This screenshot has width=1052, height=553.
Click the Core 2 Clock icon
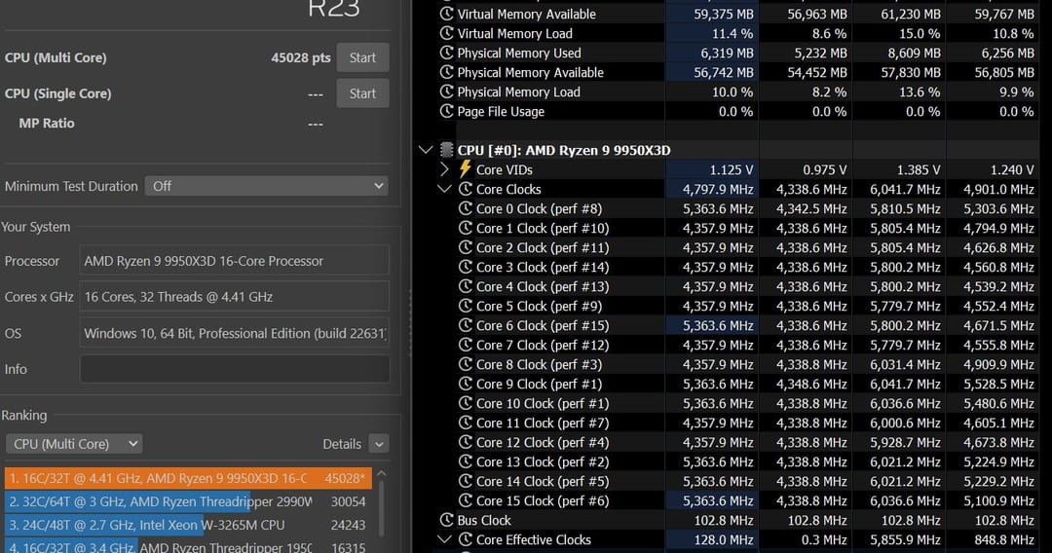pos(465,246)
